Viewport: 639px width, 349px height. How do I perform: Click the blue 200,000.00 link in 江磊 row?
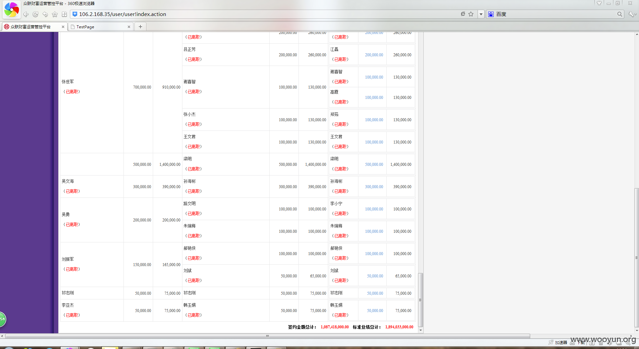(374, 55)
